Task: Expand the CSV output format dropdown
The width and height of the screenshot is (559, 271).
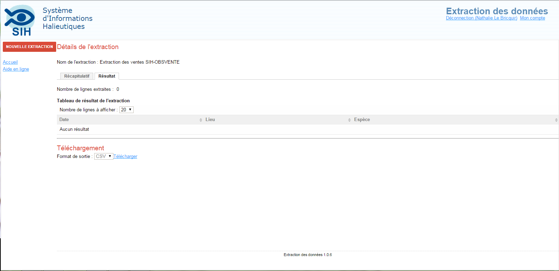Action: pos(104,157)
